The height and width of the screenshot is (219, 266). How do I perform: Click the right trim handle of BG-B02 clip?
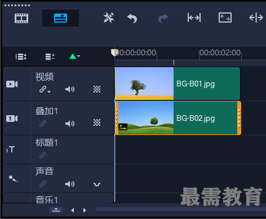239,118
